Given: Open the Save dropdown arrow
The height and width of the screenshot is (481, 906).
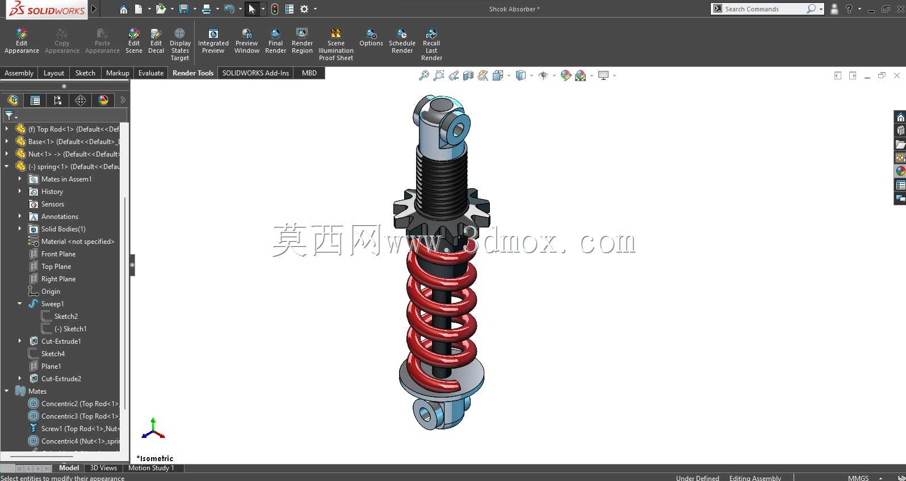Looking at the screenshot, I should (x=195, y=9).
